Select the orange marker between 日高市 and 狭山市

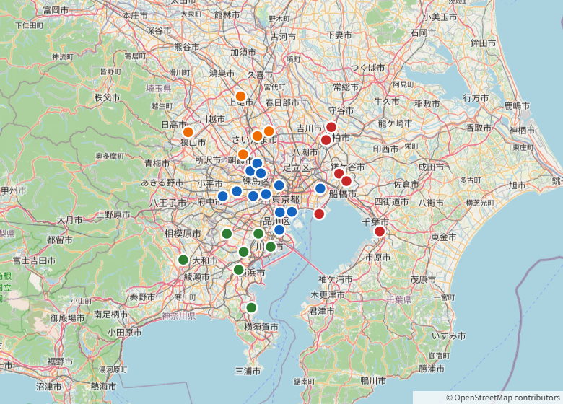[188, 132]
